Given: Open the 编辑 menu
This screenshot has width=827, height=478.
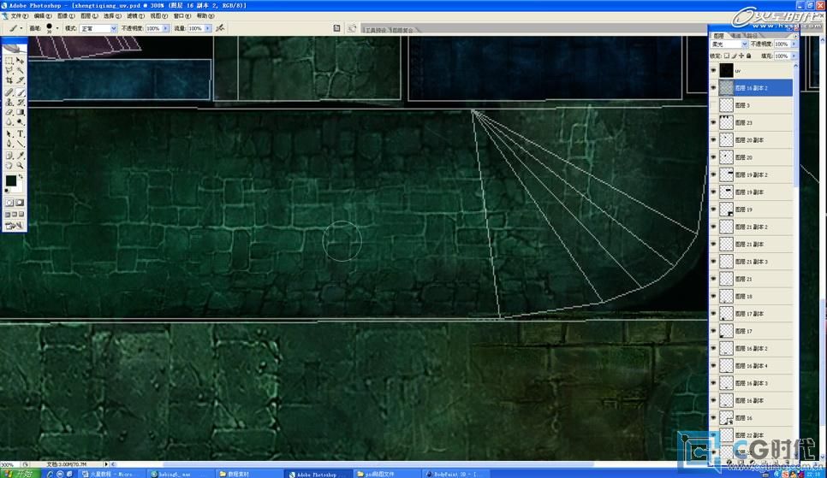Looking at the screenshot, I should 43,16.
